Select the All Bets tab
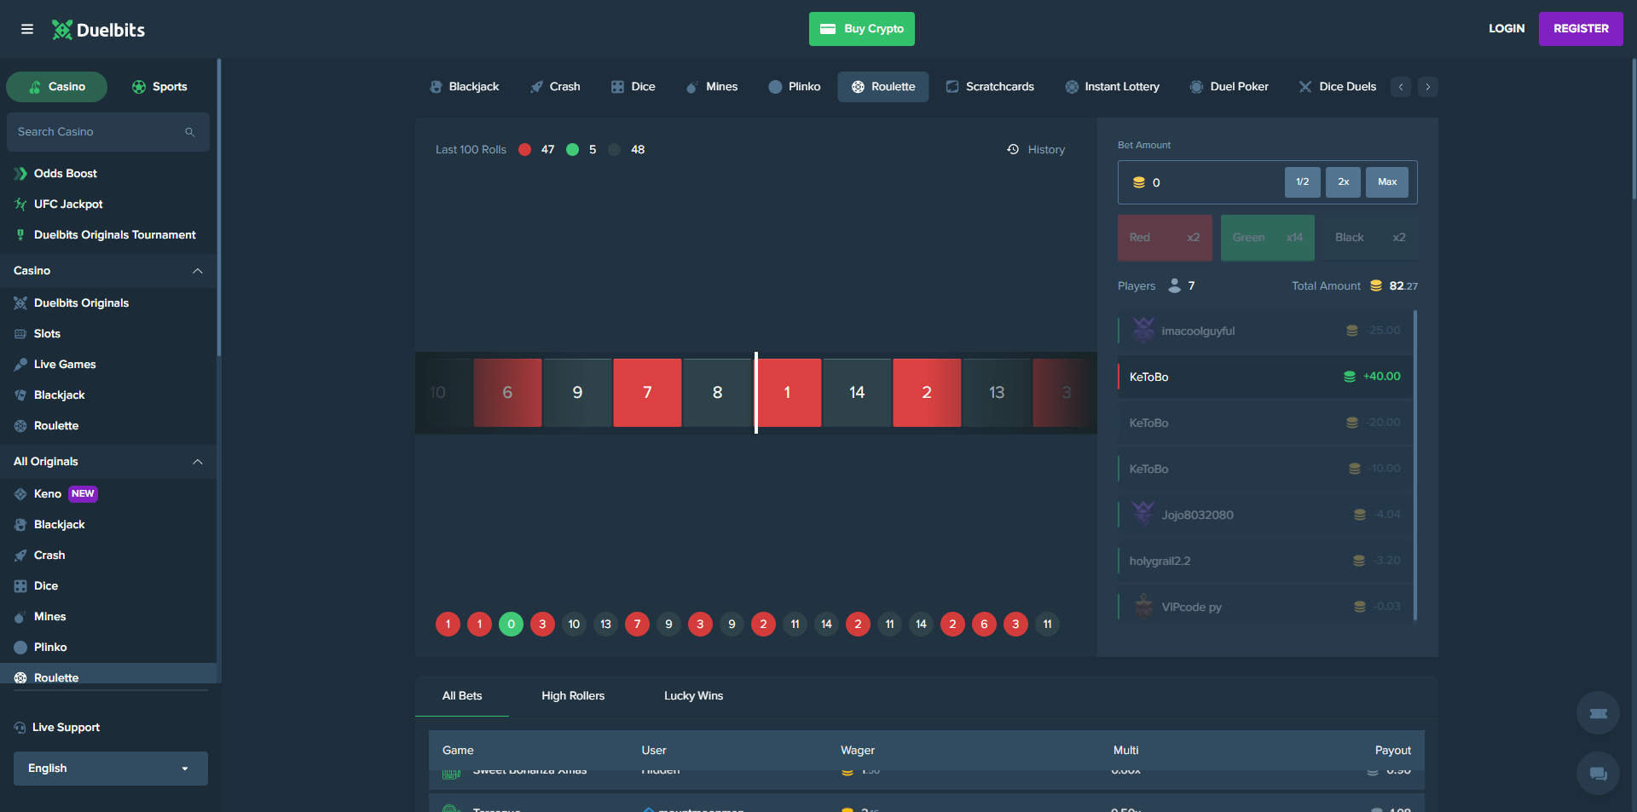The image size is (1637, 812). point(462,696)
